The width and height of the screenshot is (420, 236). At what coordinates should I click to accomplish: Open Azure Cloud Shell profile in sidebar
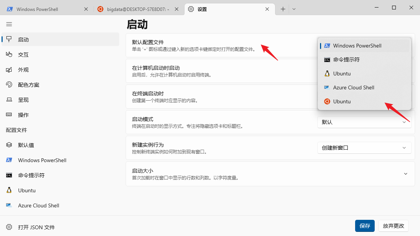(38, 205)
